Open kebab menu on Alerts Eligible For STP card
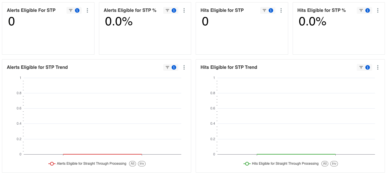Screen dimensions: 386x174 tap(87, 10)
